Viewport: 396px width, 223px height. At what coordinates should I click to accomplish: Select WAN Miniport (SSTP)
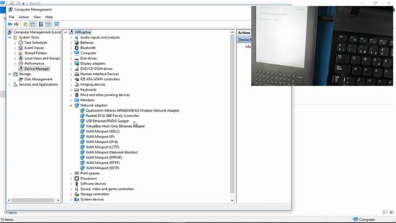click(102, 168)
